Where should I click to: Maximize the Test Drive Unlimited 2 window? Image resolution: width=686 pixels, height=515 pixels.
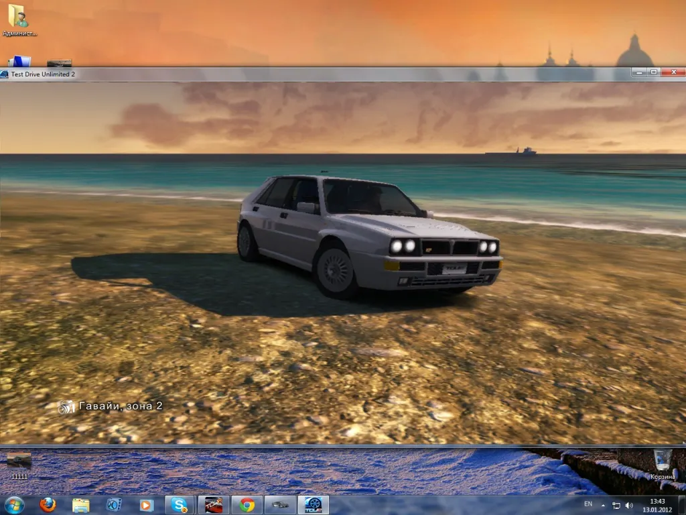[654, 72]
